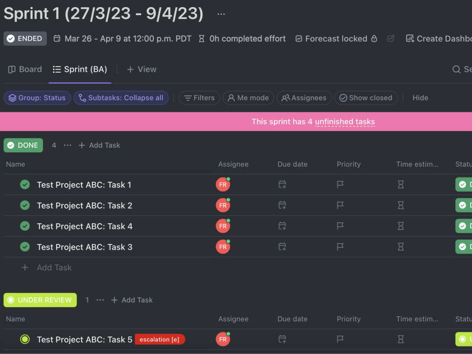Click the escalation [e] red tag
472x354 pixels.
click(x=160, y=339)
